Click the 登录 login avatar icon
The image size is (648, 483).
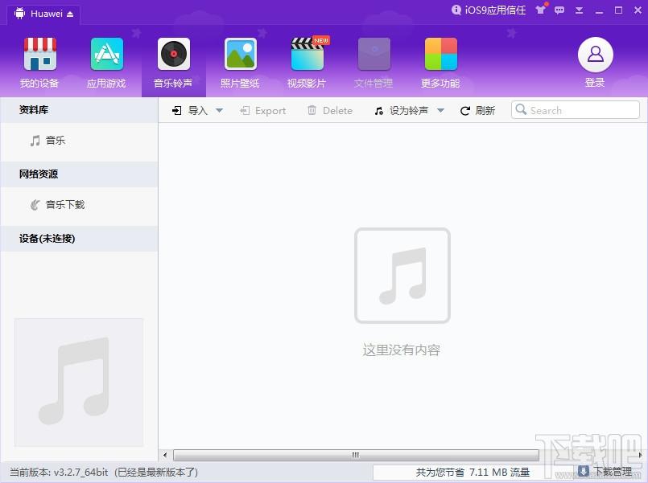(x=595, y=55)
